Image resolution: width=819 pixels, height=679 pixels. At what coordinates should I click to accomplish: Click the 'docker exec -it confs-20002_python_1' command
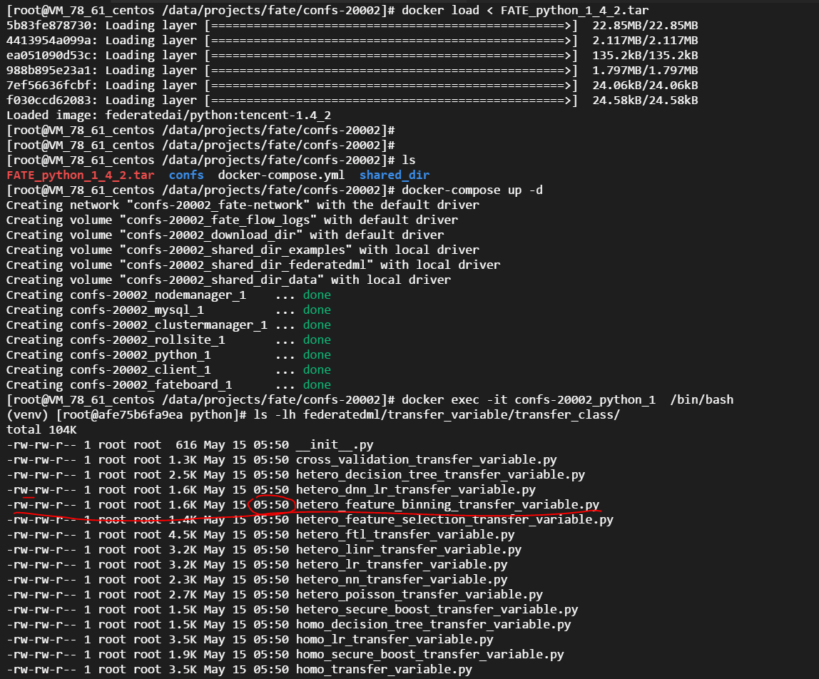[529, 400]
